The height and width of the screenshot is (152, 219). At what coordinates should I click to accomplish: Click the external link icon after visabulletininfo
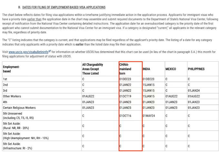pyautogui.click(x=50, y=51)
